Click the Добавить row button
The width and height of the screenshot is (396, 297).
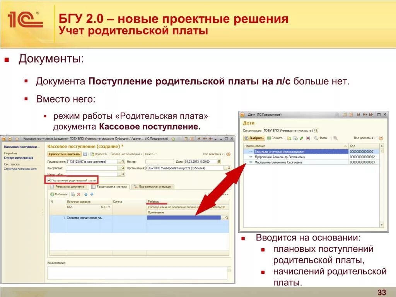[59, 194]
